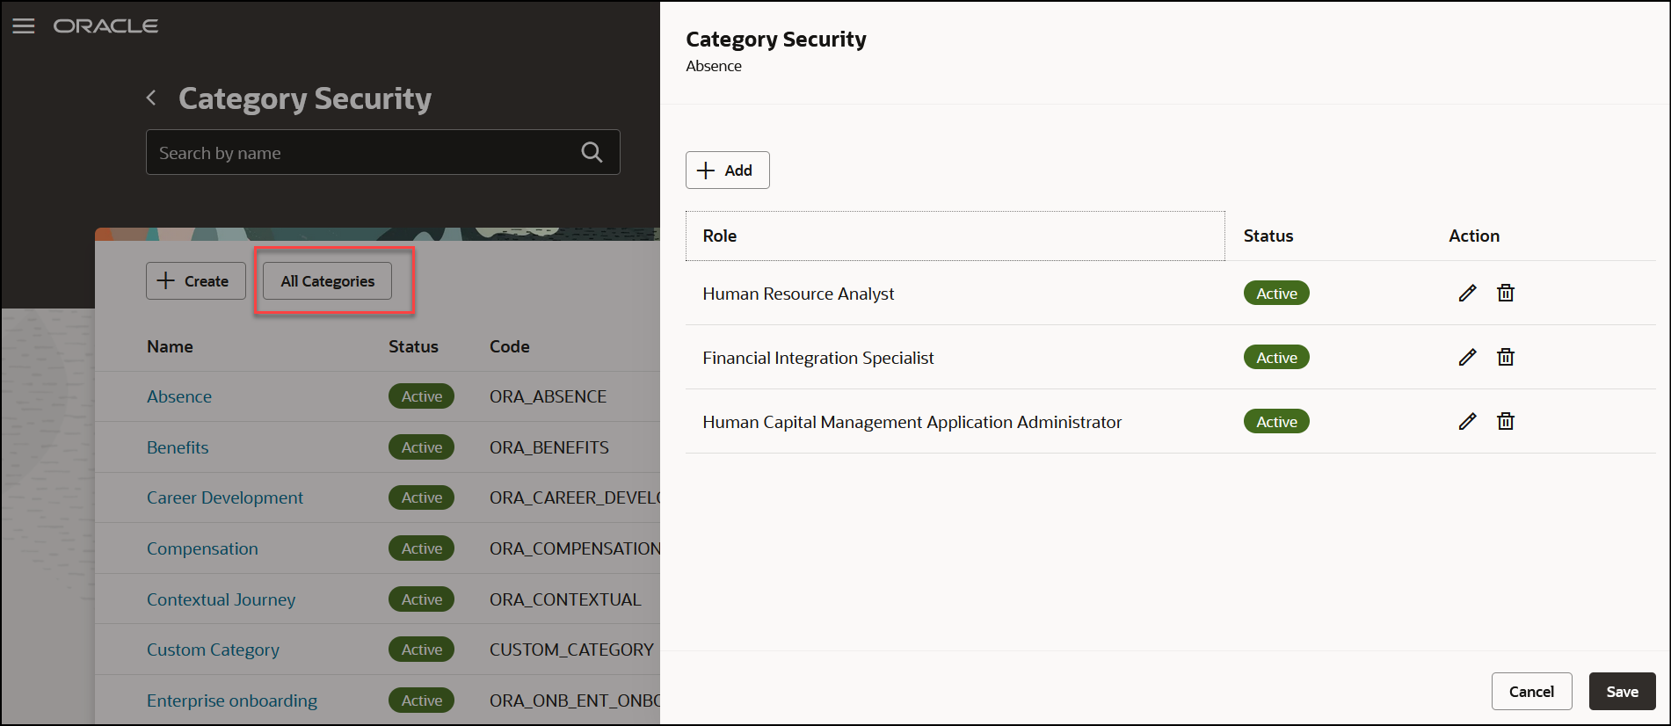Click the ORA_ABSENCE code cell
Viewport: 1671px width, 726px height.
coord(548,396)
